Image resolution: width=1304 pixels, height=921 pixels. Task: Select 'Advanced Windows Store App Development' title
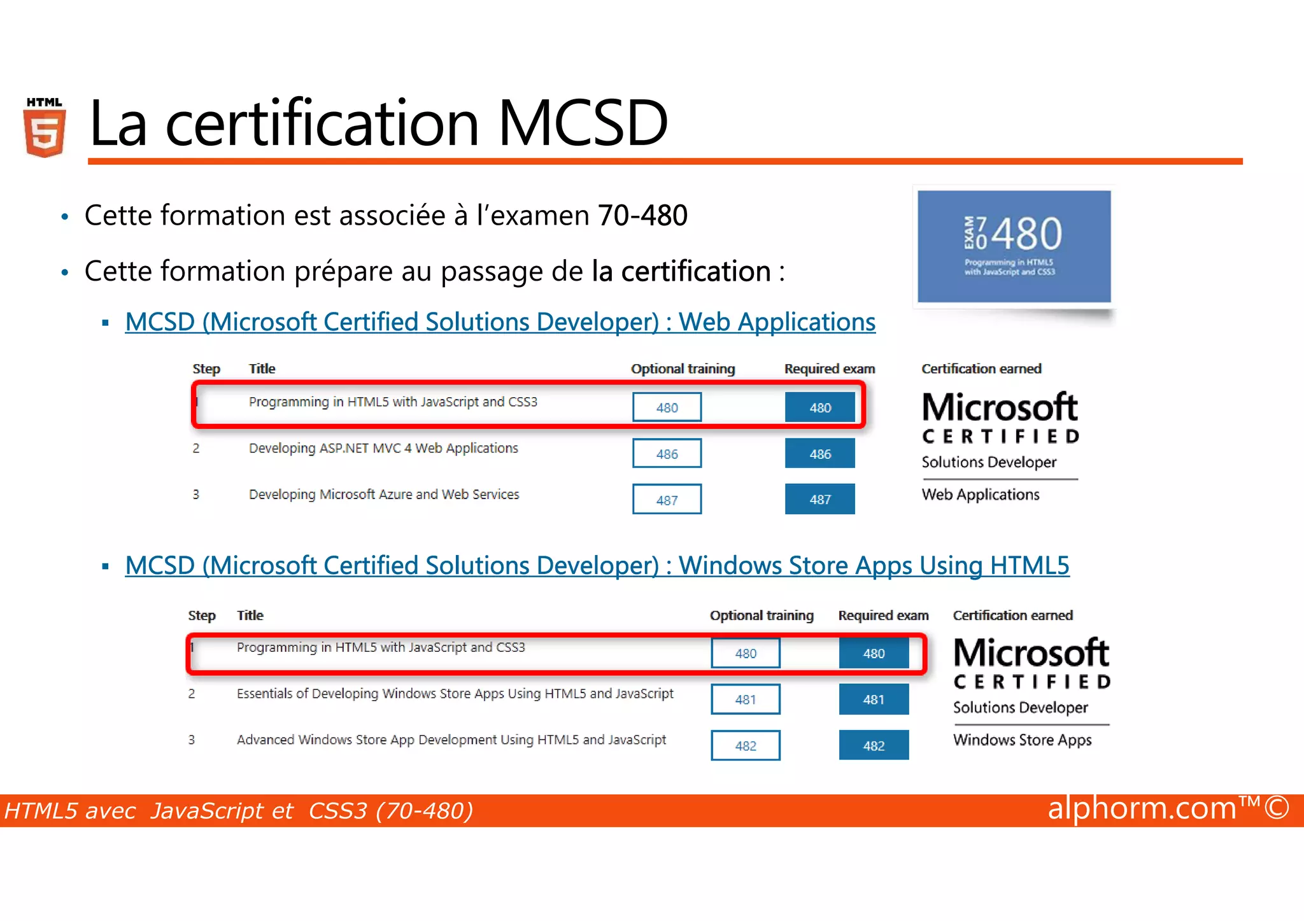tap(451, 740)
